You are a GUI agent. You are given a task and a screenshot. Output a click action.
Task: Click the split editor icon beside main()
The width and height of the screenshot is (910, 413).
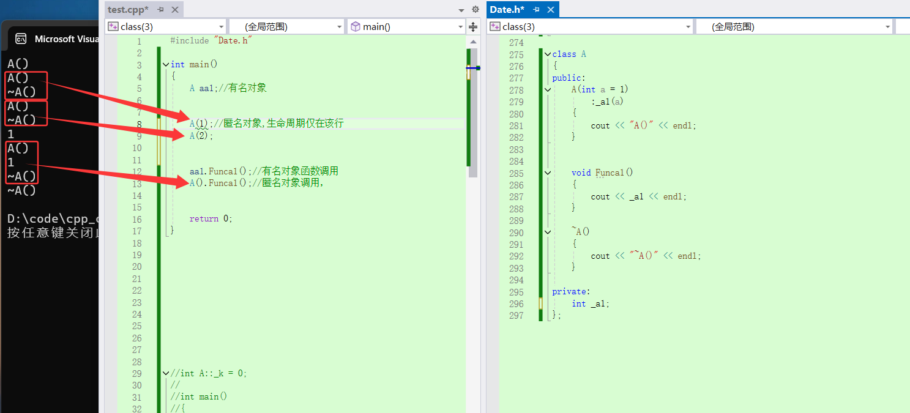[x=473, y=27]
